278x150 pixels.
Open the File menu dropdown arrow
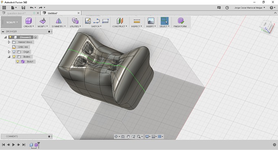[x=16, y=8]
